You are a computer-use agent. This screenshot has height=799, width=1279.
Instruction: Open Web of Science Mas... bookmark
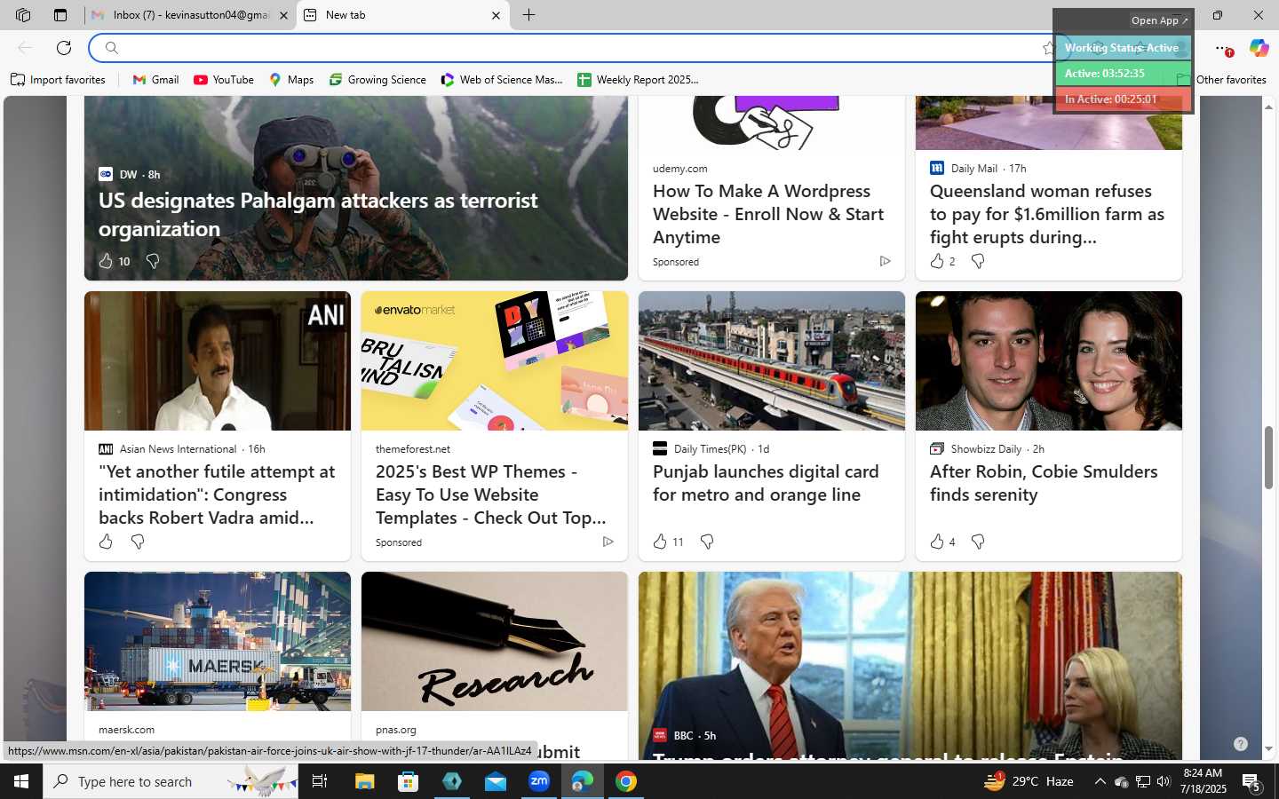pos(502,80)
